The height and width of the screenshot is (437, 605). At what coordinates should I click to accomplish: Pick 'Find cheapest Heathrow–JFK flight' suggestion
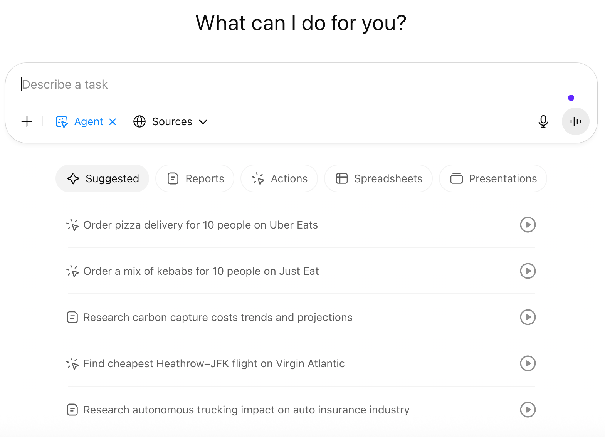(x=214, y=364)
